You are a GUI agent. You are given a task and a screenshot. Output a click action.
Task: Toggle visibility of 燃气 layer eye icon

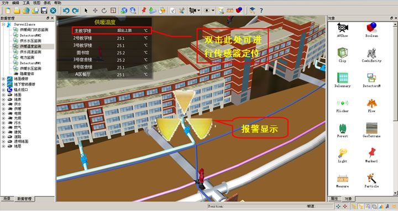(10, 127)
